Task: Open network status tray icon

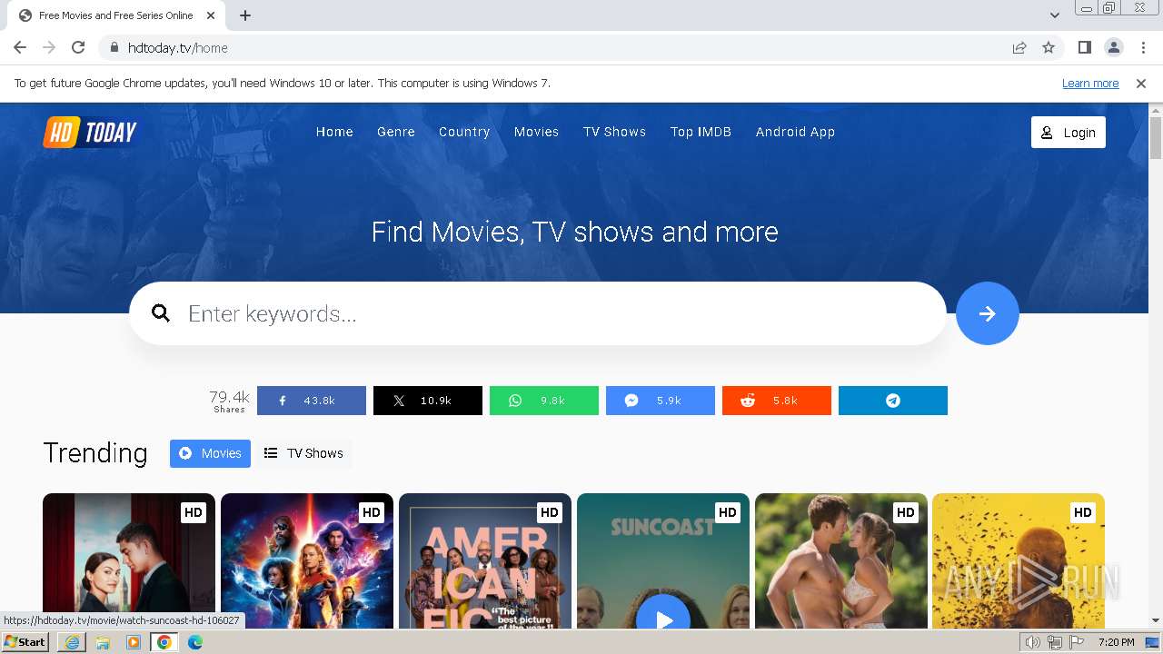Action: tap(1055, 642)
